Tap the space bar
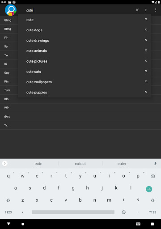The image size is (161, 229). pyautogui.click(x=73, y=212)
